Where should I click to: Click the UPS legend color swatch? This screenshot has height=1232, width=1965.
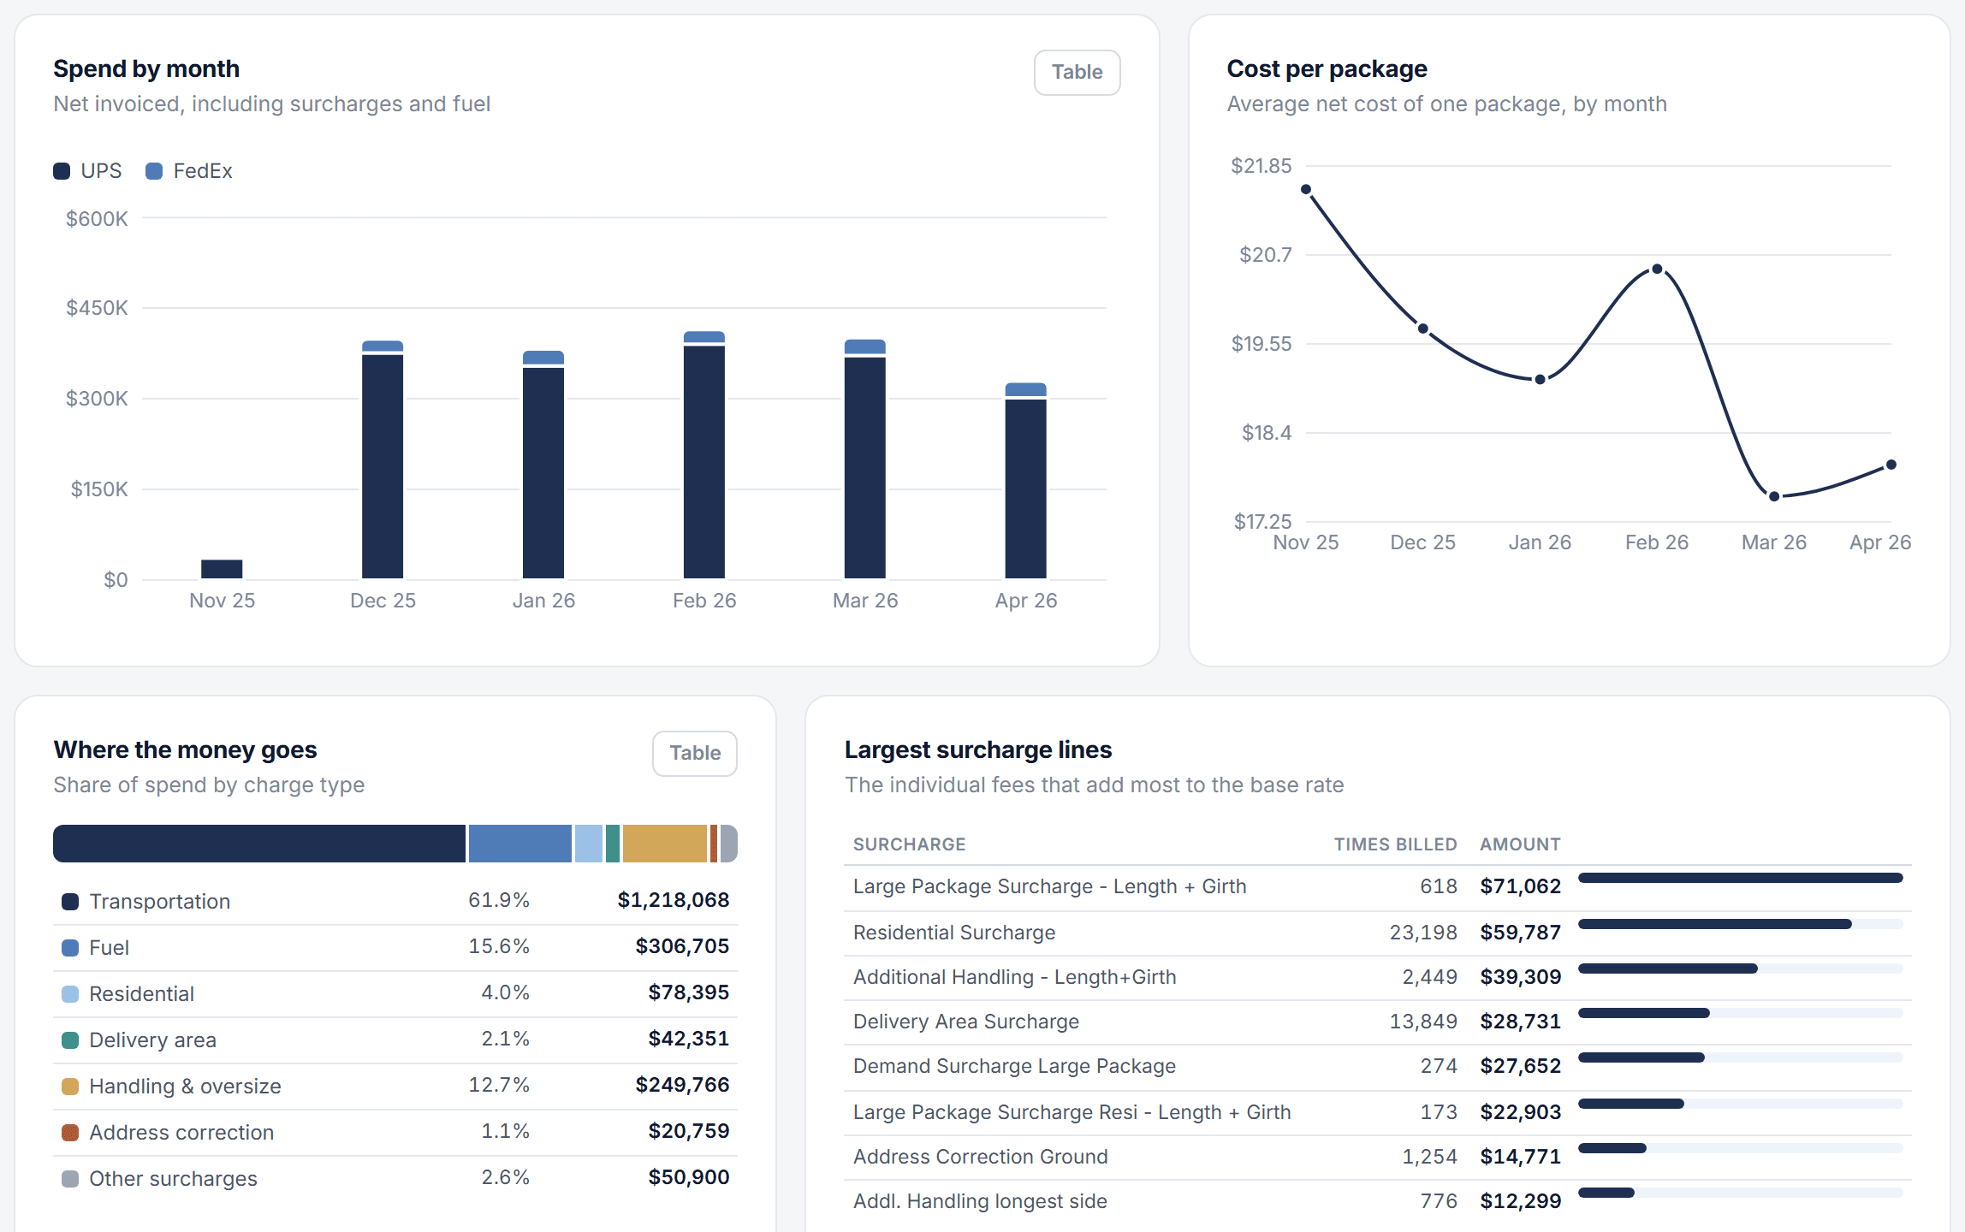62,171
